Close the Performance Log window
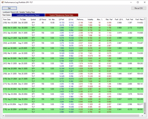Screen dimensions: 148x119 pos(145,2)
